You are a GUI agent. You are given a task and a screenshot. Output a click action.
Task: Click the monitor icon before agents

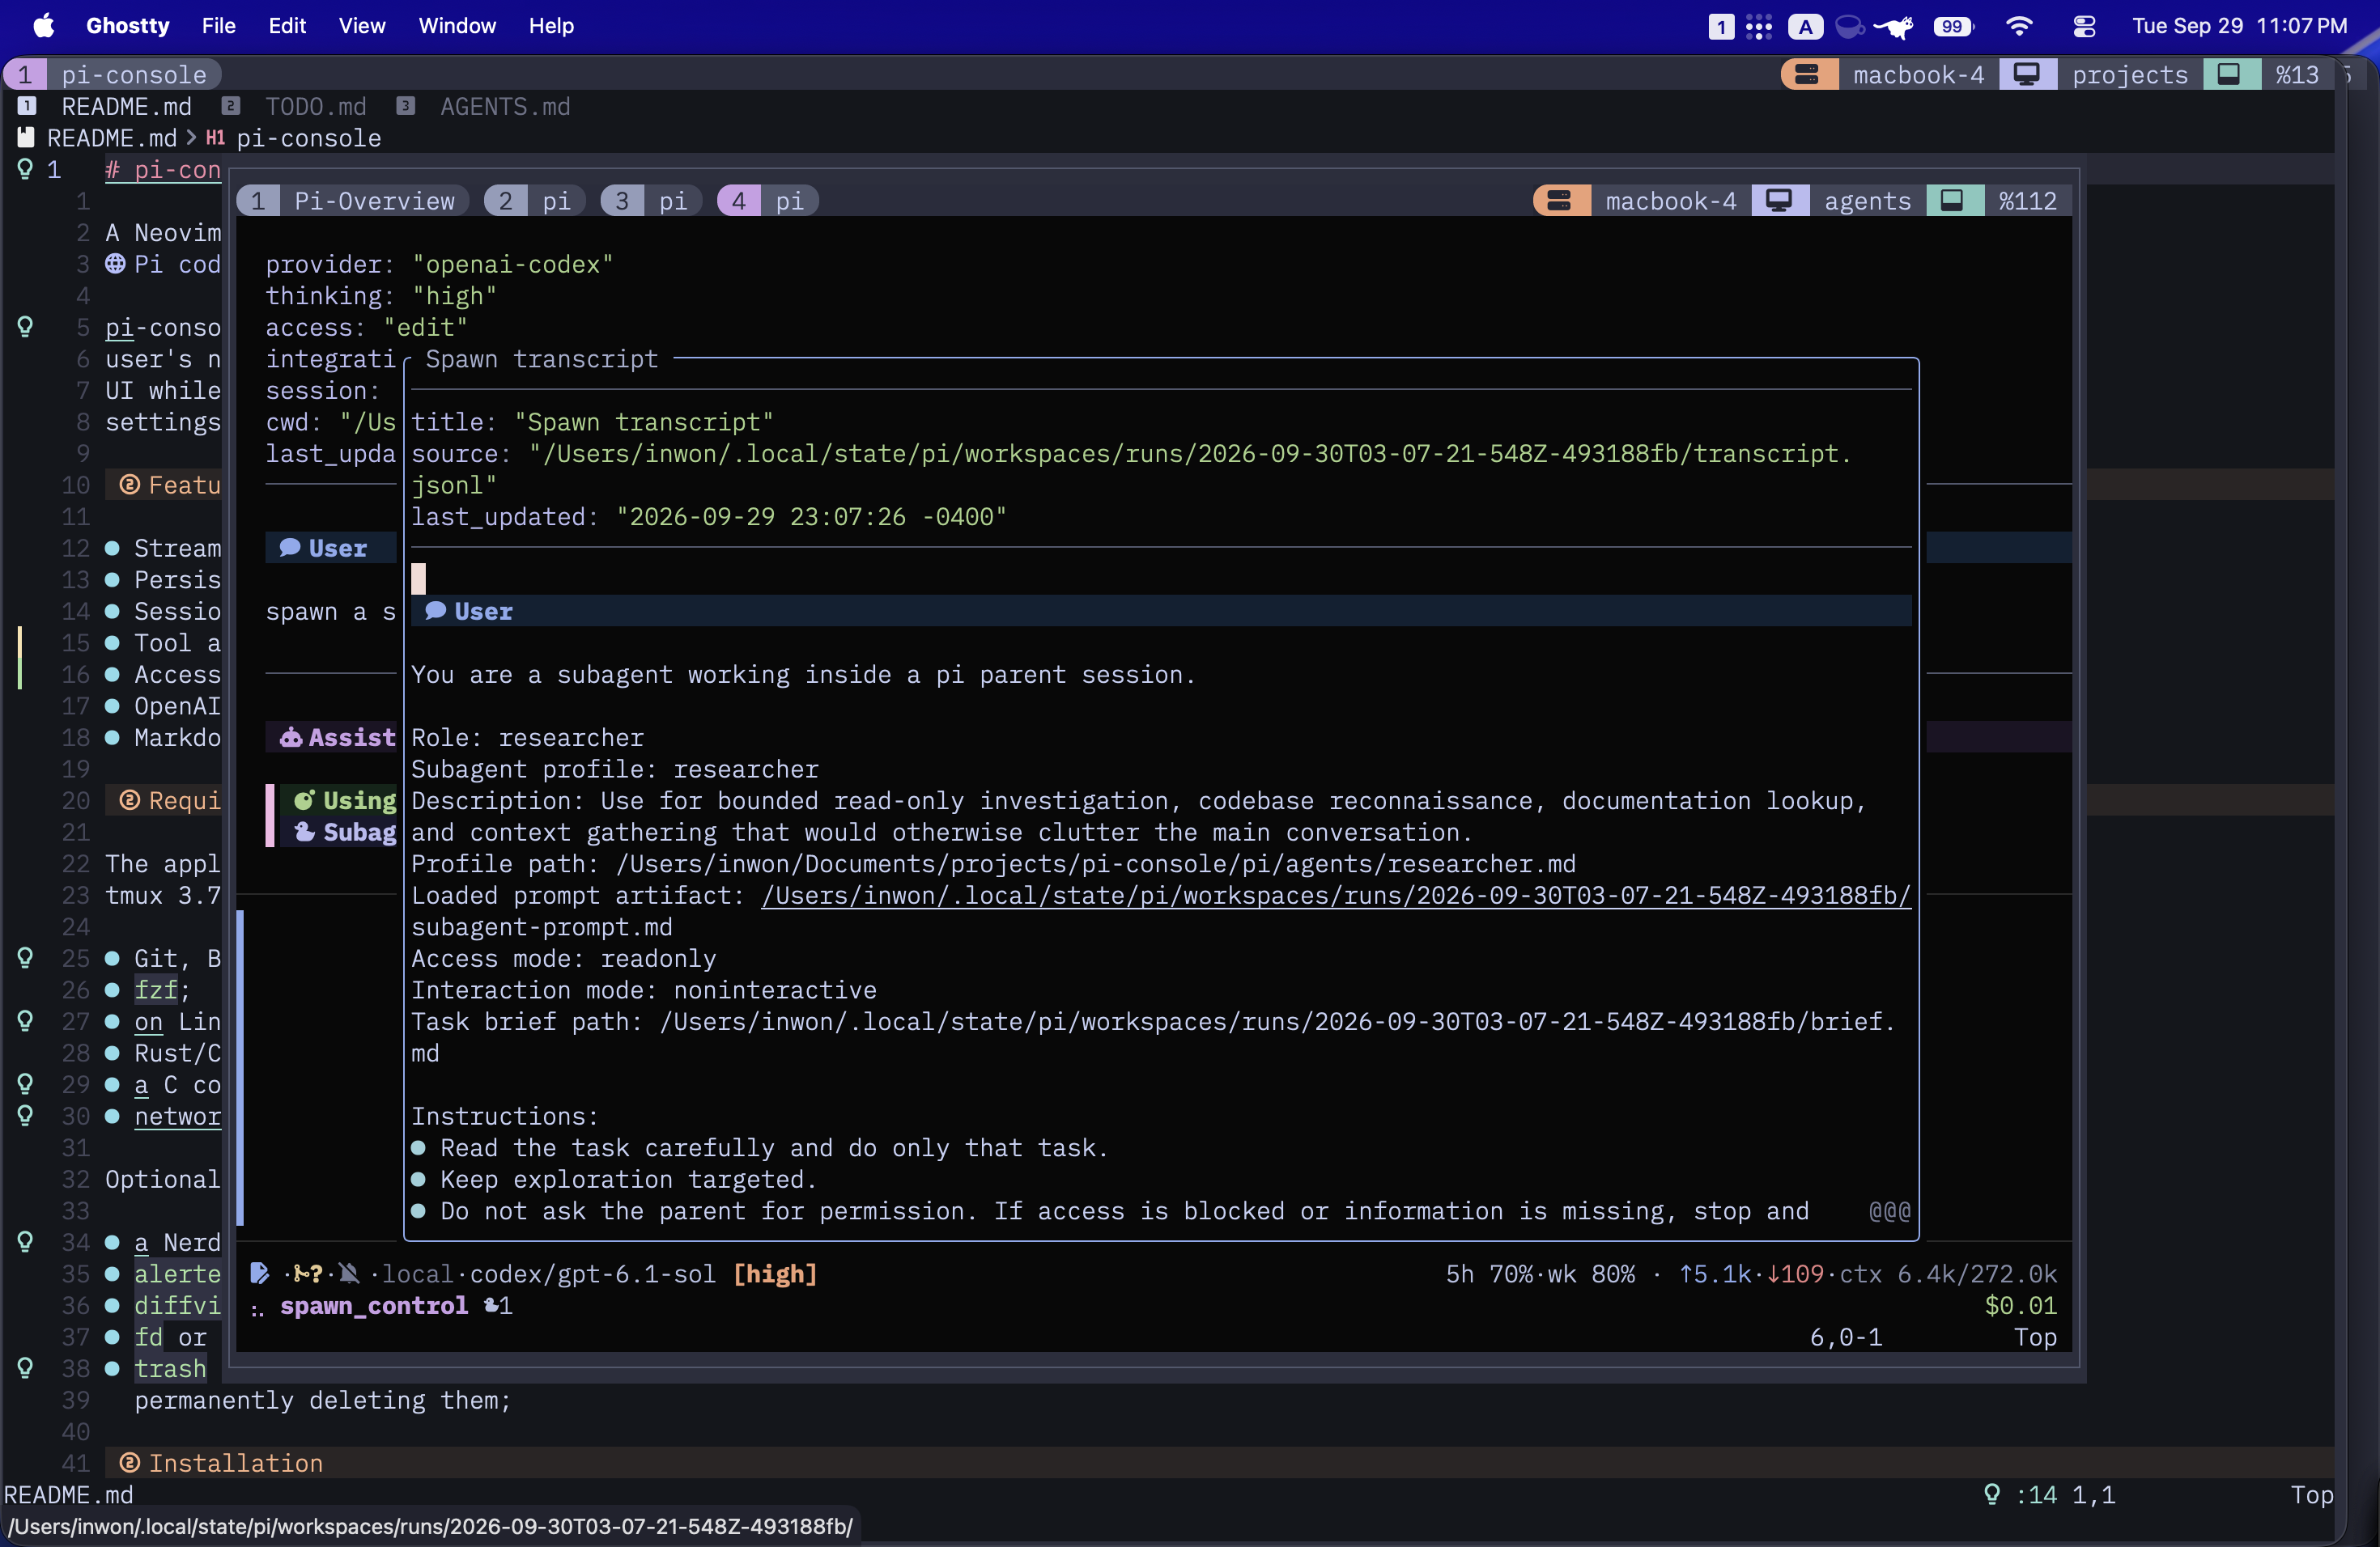1779,201
